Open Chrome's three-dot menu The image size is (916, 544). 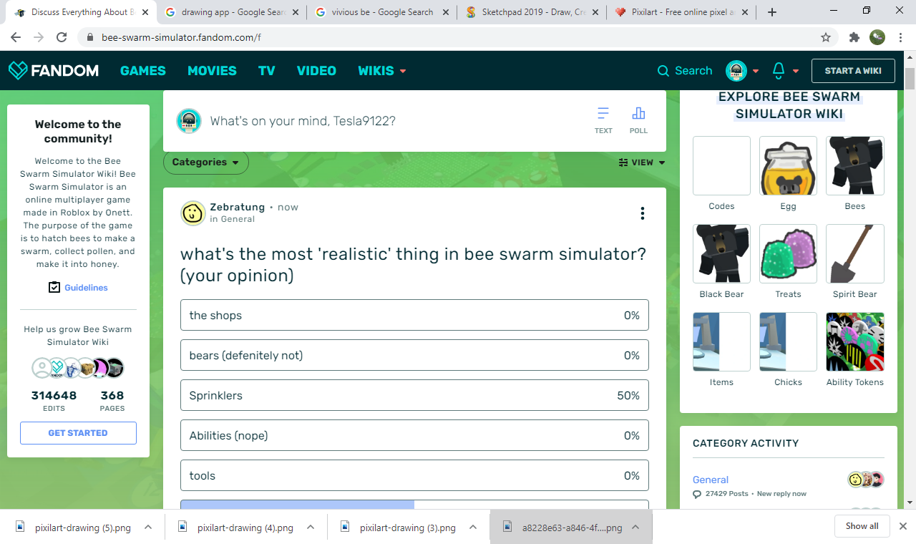902,37
